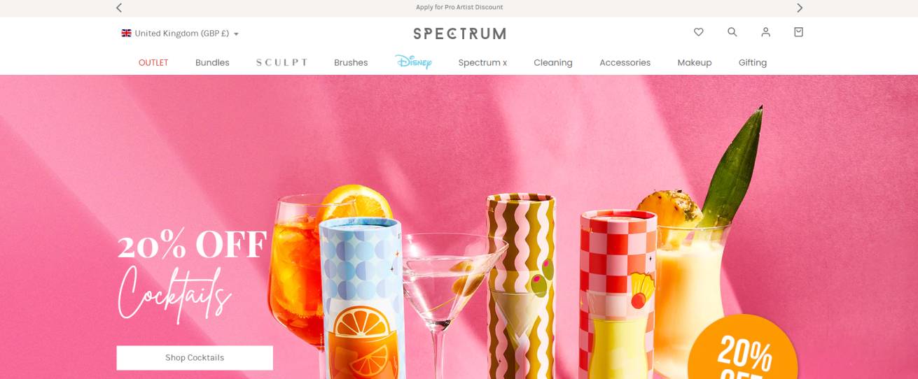Image resolution: width=918 pixels, height=379 pixels.
Task: Open the OUTLET menu item
Action: tap(153, 62)
